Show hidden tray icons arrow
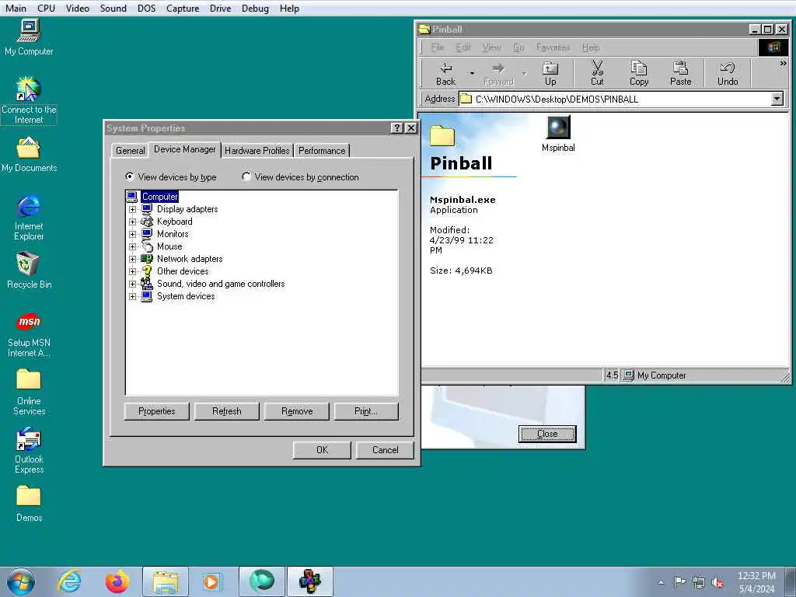This screenshot has width=796, height=597. click(x=661, y=582)
